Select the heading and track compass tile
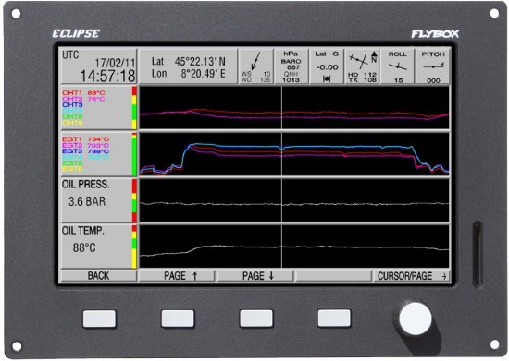This screenshot has height=361, width=509. coord(362,66)
